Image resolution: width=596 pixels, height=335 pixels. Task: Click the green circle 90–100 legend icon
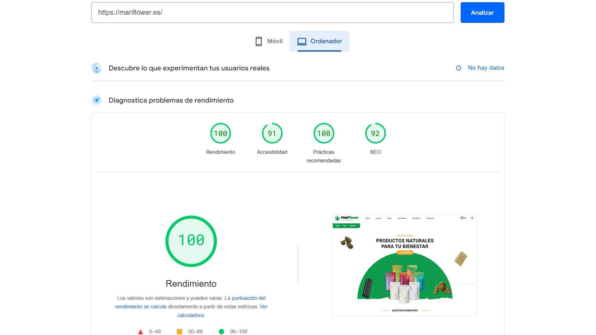221,332
